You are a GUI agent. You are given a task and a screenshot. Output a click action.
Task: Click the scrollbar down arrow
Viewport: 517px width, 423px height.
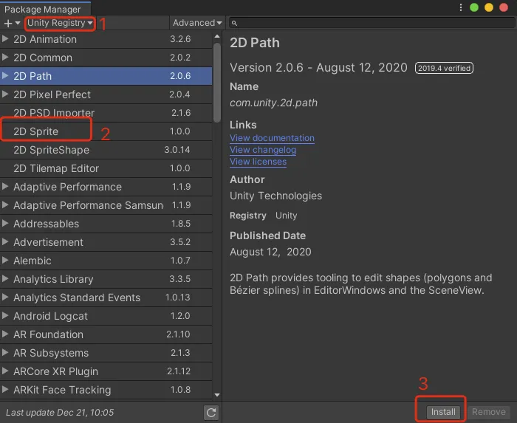click(x=217, y=395)
